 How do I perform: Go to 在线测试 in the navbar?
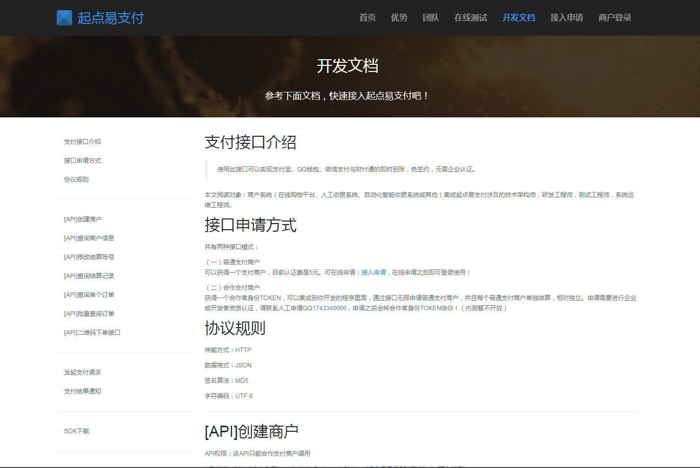coord(470,17)
